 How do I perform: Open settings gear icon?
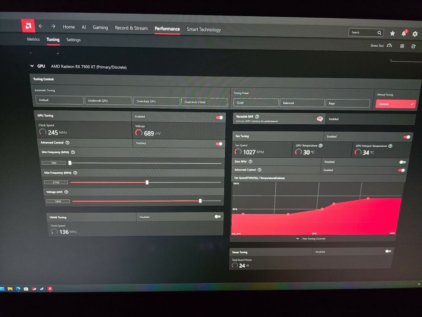coord(415,34)
